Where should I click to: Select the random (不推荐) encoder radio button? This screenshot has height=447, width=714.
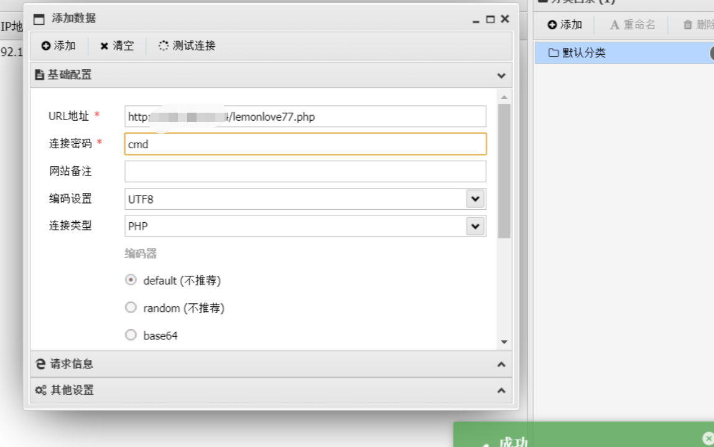coord(131,307)
